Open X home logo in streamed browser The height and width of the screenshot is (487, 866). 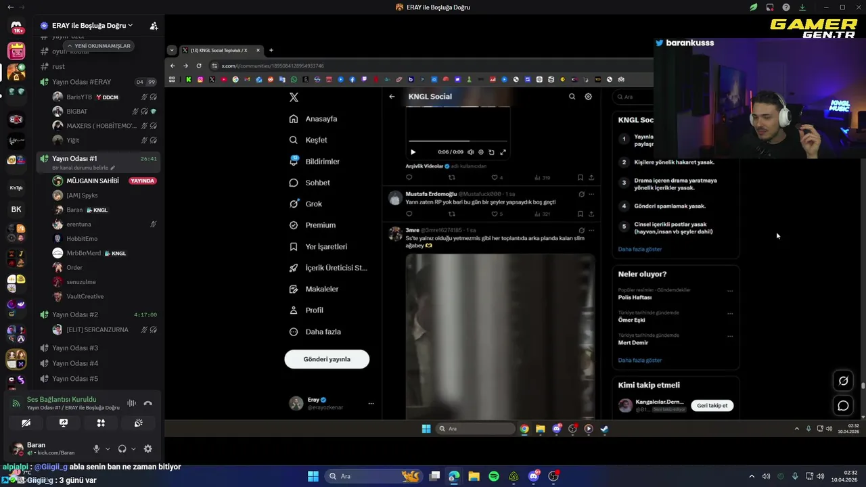tap(294, 97)
